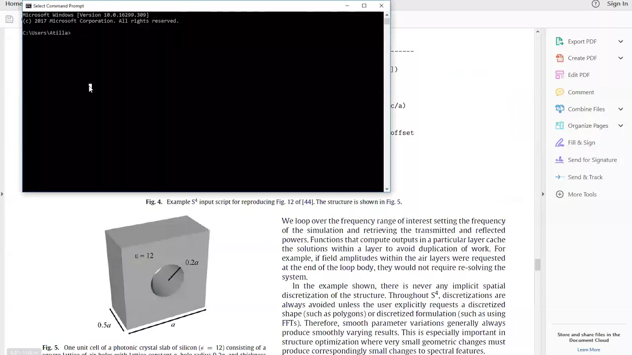Viewport: 632px width, 355px height.
Task: Close the Command Prompt window
Action: (381, 6)
